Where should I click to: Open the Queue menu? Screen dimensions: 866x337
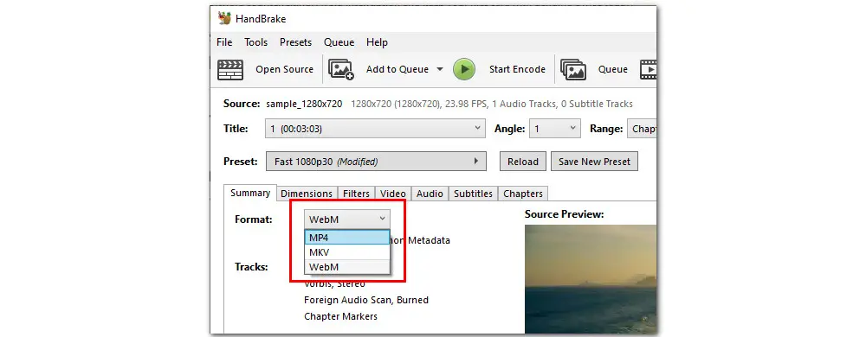tap(339, 42)
